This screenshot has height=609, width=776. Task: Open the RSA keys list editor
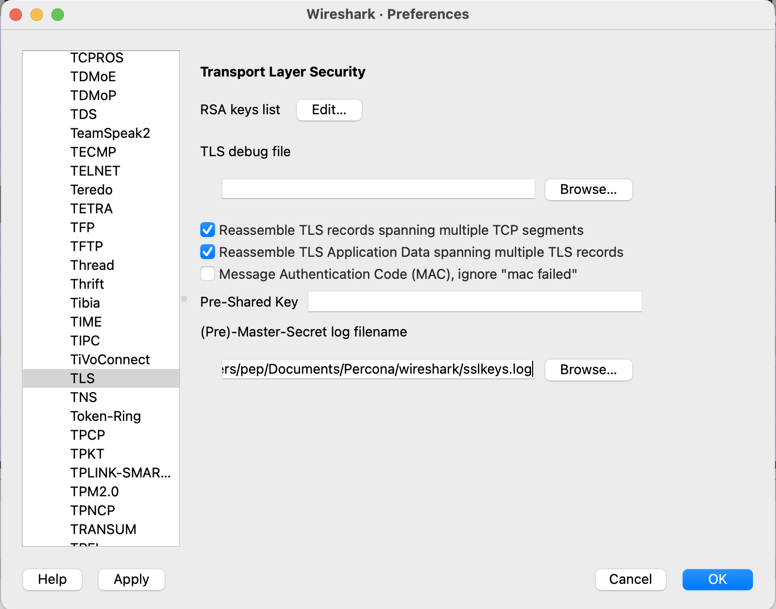[x=329, y=110]
